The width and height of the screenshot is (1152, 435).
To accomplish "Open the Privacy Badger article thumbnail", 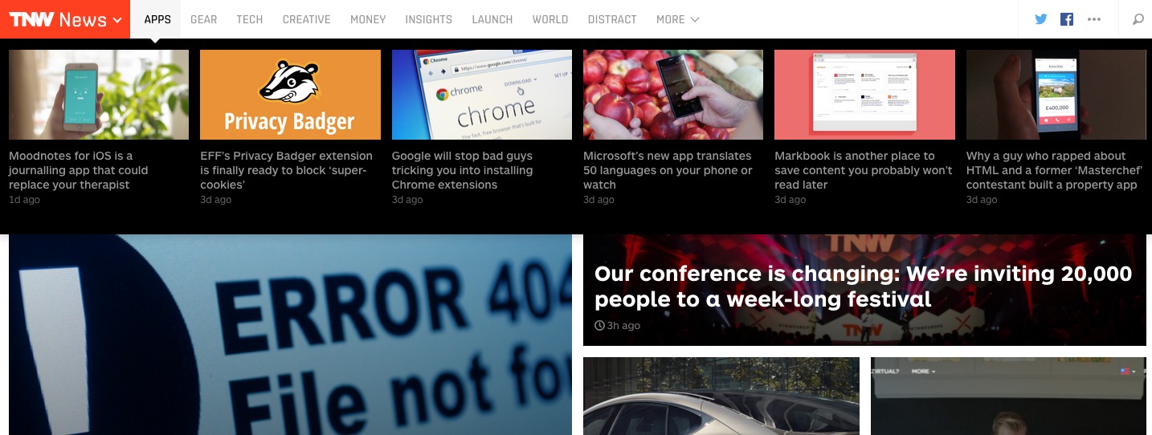I will 290,95.
